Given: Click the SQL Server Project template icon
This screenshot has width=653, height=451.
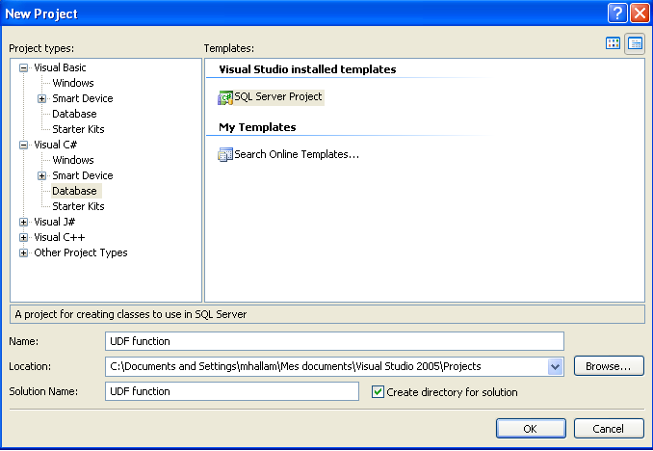Looking at the screenshot, I should click(224, 97).
